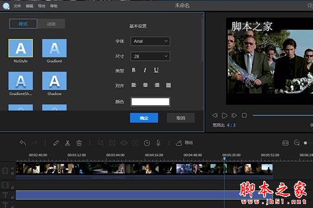This screenshot has width=313, height=208.
Task: Open the 编辑 menu
Action: point(30,6)
